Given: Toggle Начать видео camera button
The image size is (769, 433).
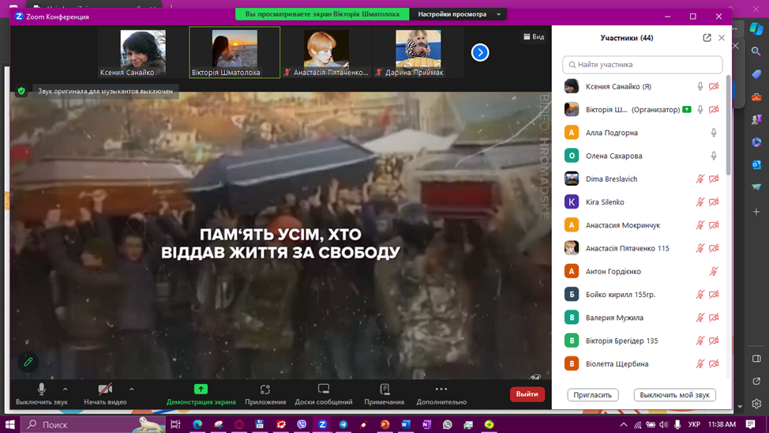Looking at the screenshot, I should pos(105,394).
